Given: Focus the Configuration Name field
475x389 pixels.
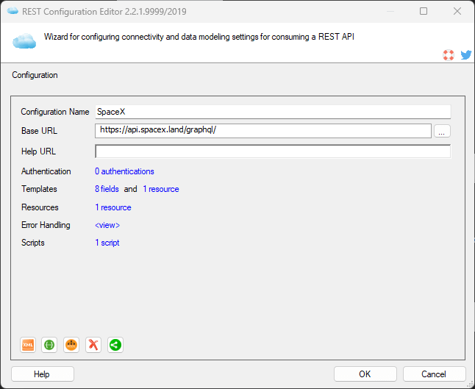Looking at the screenshot, I should pyautogui.click(x=273, y=112).
